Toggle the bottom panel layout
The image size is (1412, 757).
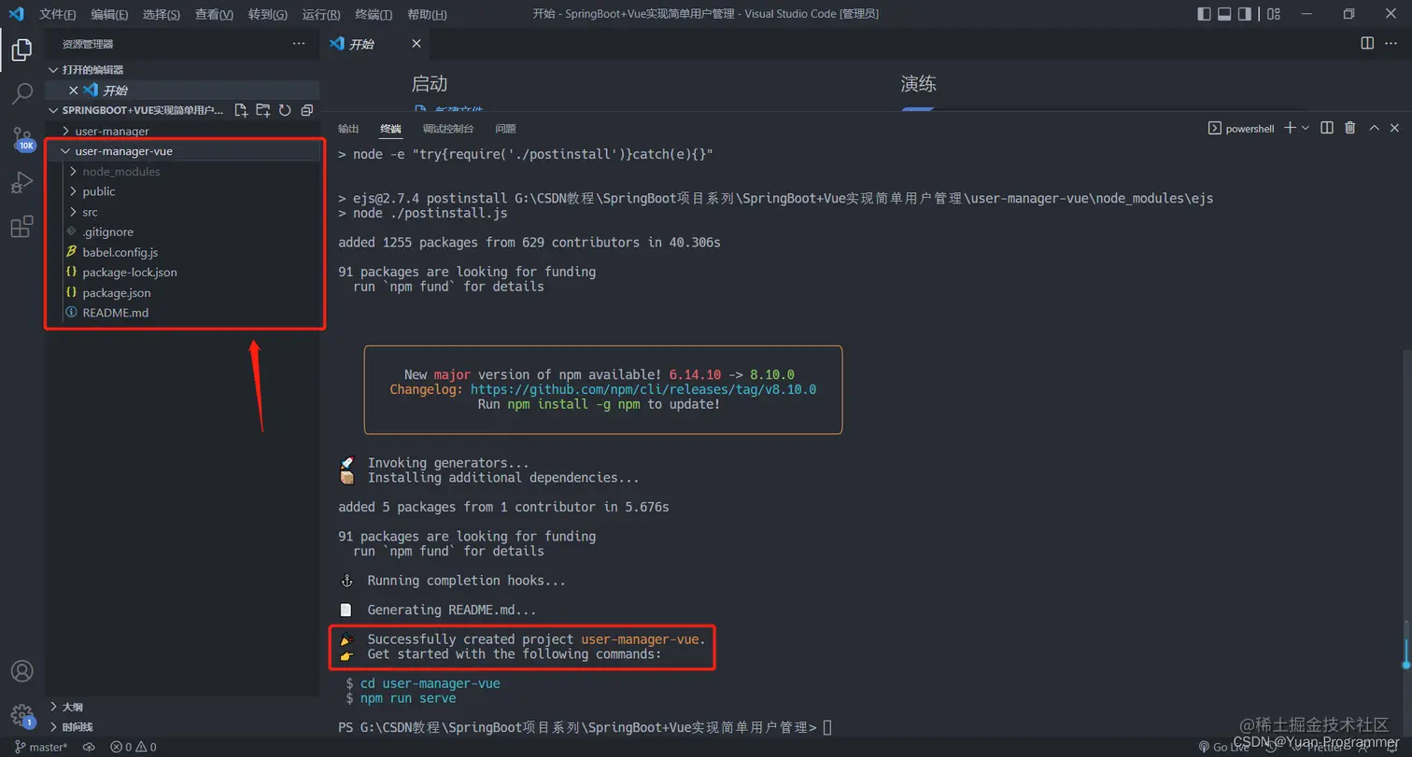point(1224,14)
